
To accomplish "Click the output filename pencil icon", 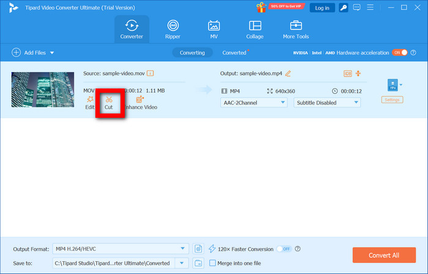I will (x=288, y=73).
